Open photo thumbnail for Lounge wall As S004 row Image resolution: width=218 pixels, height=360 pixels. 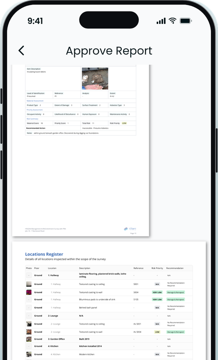pyautogui.click(x=28, y=332)
